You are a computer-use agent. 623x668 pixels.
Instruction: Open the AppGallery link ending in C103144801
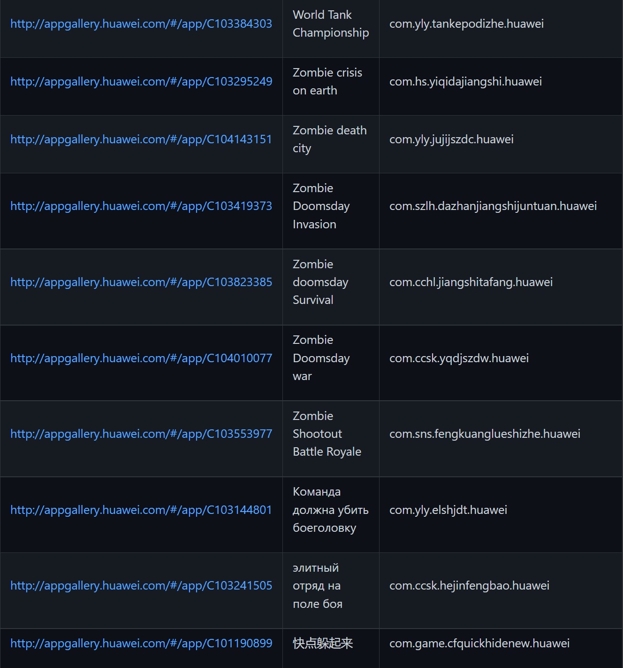141,510
